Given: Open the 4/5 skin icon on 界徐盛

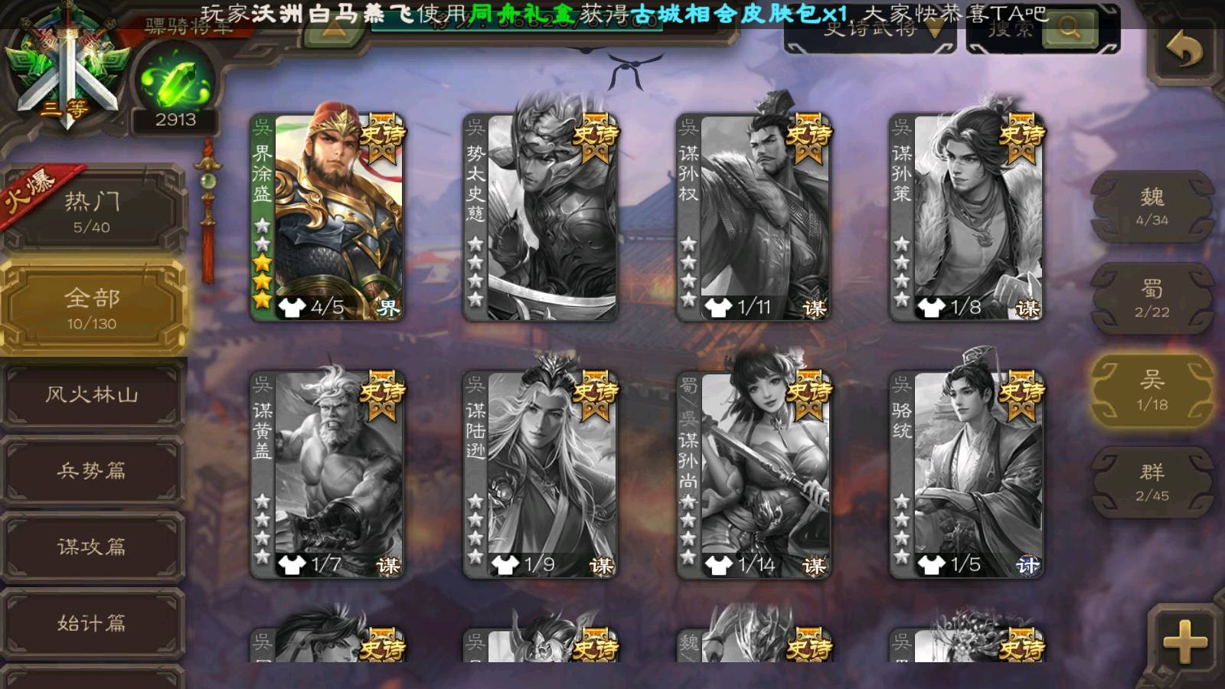Looking at the screenshot, I should pyautogui.click(x=292, y=307).
